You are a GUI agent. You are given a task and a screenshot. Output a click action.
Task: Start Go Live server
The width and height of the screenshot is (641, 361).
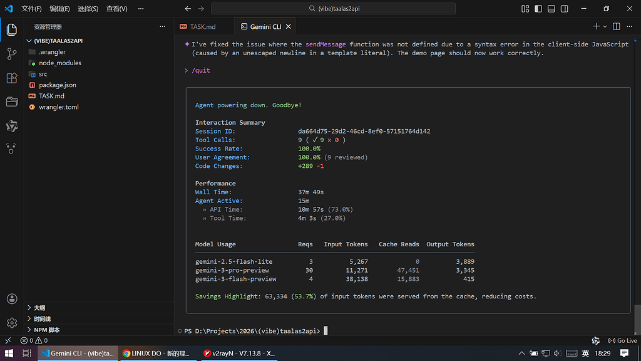point(622,340)
